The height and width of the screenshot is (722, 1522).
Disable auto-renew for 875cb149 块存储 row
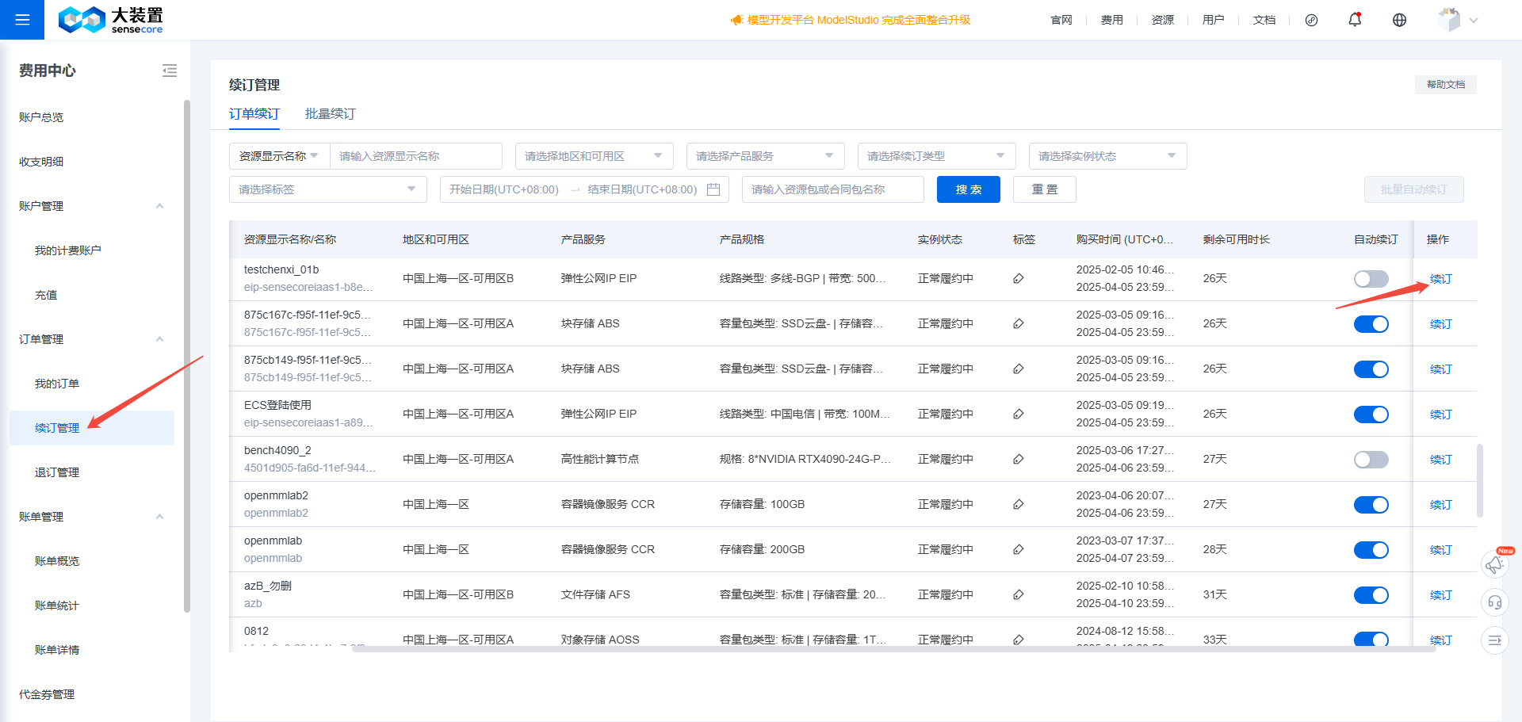click(x=1371, y=369)
